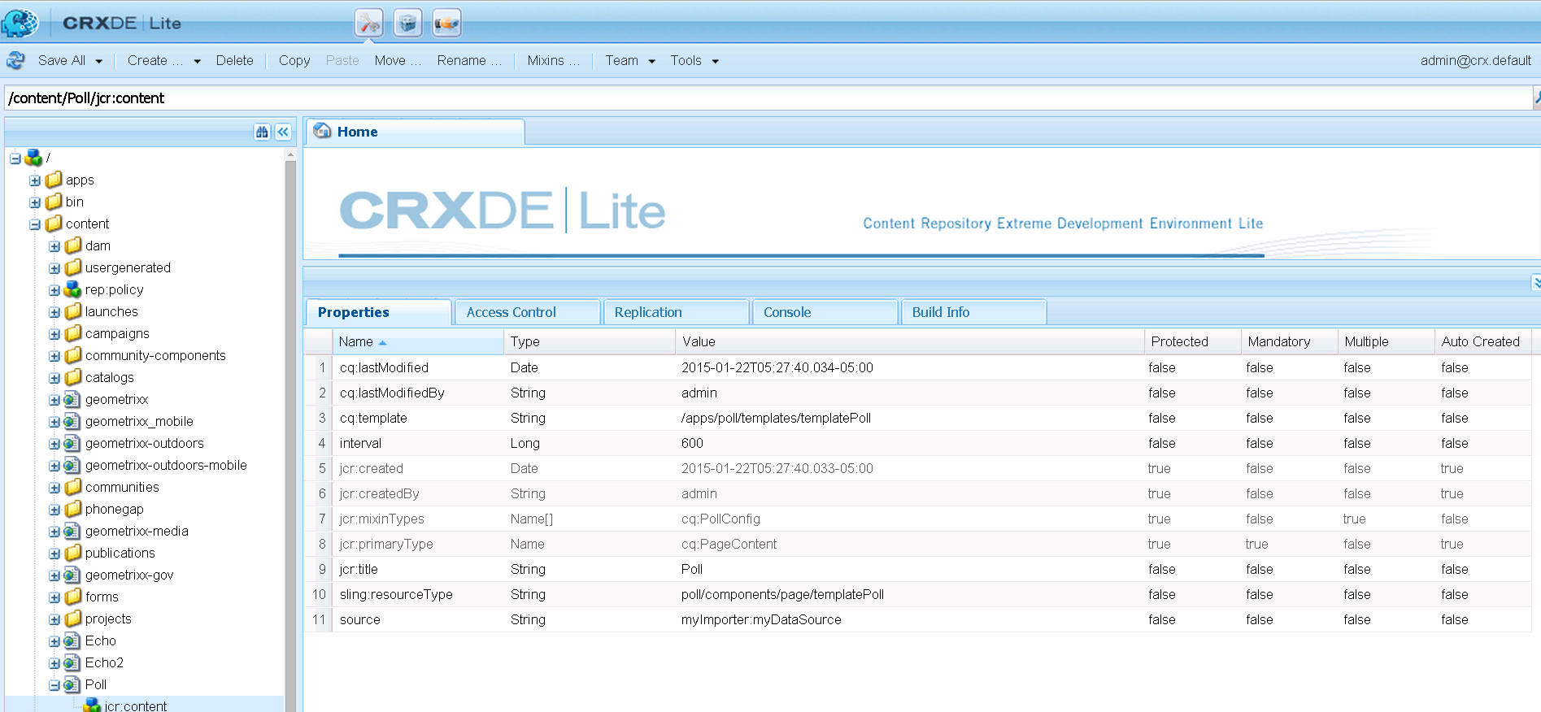Click the dam folder icon

[x=74, y=245]
